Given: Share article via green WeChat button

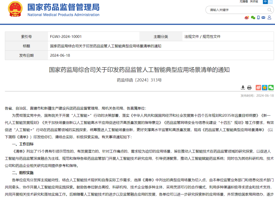Looking at the screenshot, I should pyautogui.click(x=271, y=88).
